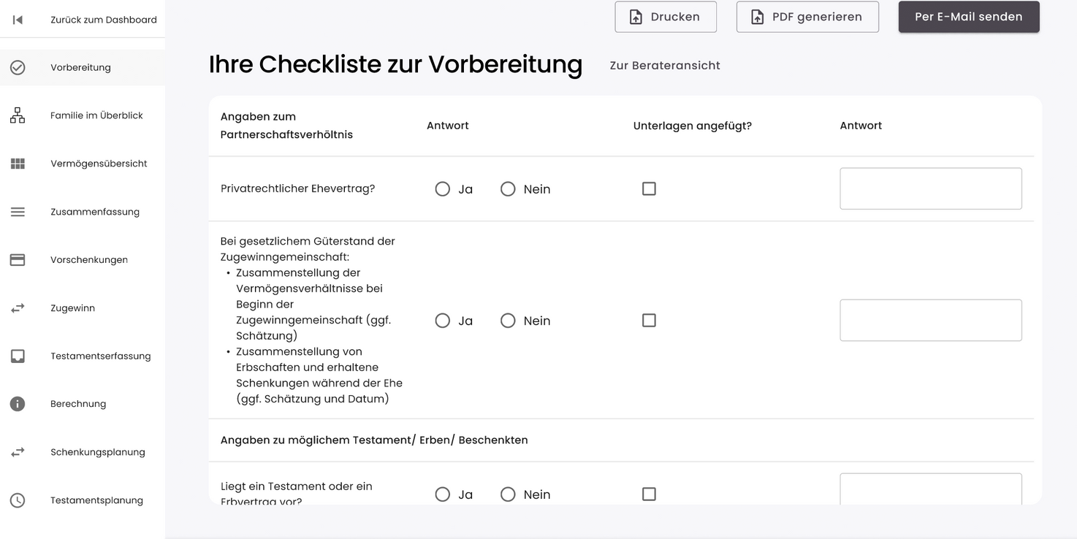Click the Antwort field for the Zugewinngemeinschaft row
The height and width of the screenshot is (539, 1077).
click(931, 320)
